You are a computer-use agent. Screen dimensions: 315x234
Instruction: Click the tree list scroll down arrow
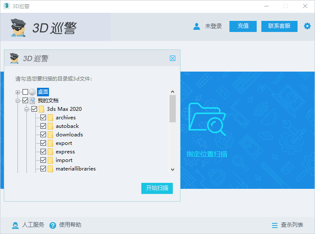(172, 169)
